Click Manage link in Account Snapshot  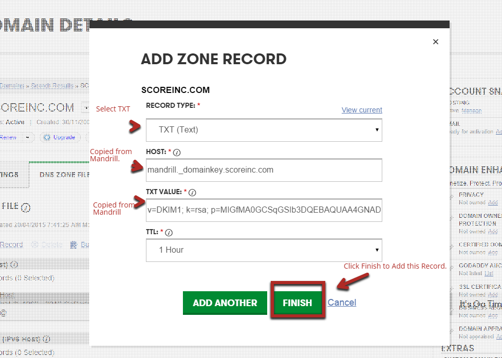(472, 111)
